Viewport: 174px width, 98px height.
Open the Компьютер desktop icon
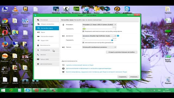(5, 10)
